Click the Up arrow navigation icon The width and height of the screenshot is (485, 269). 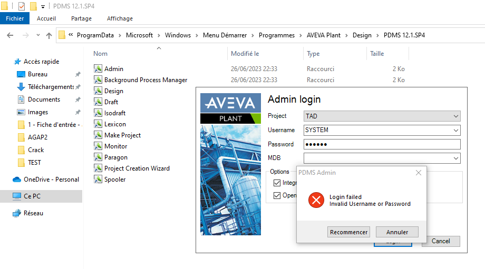(x=49, y=35)
